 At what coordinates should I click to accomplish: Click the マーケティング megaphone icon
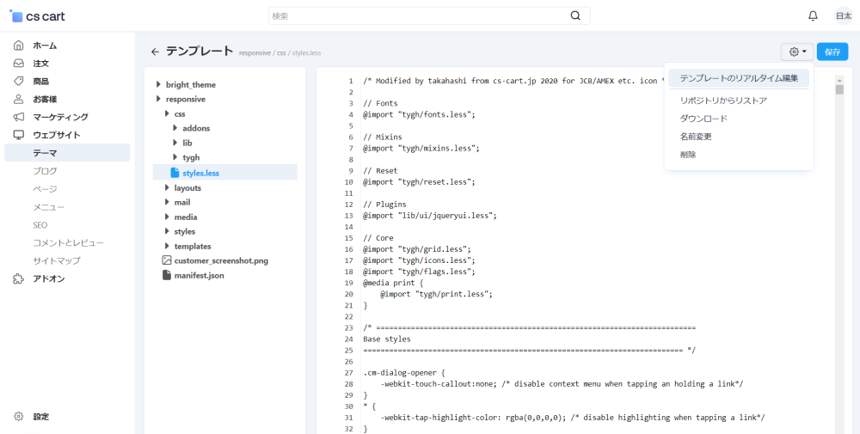pyautogui.click(x=19, y=117)
